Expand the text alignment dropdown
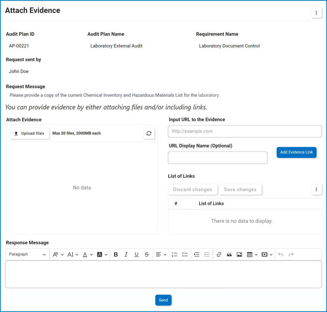 click(161, 255)
